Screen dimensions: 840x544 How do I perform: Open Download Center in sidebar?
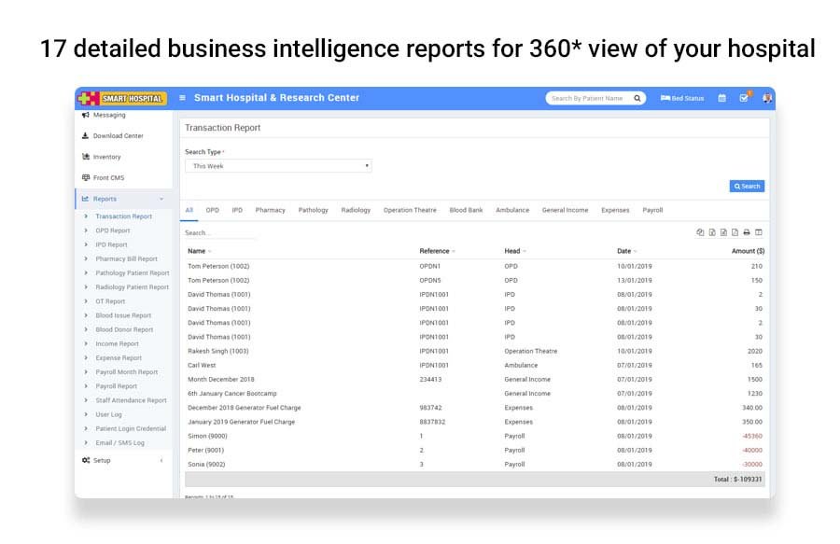[118, 136]
